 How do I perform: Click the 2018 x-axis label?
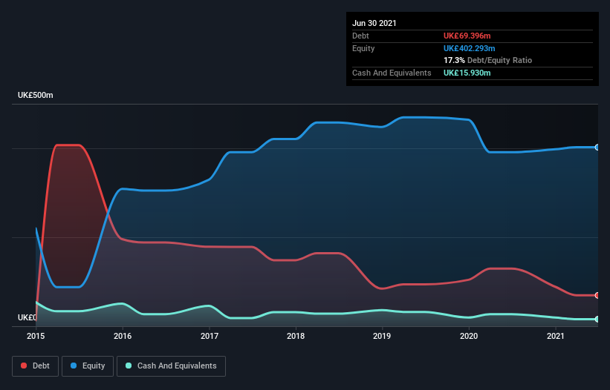pos(296,336)
